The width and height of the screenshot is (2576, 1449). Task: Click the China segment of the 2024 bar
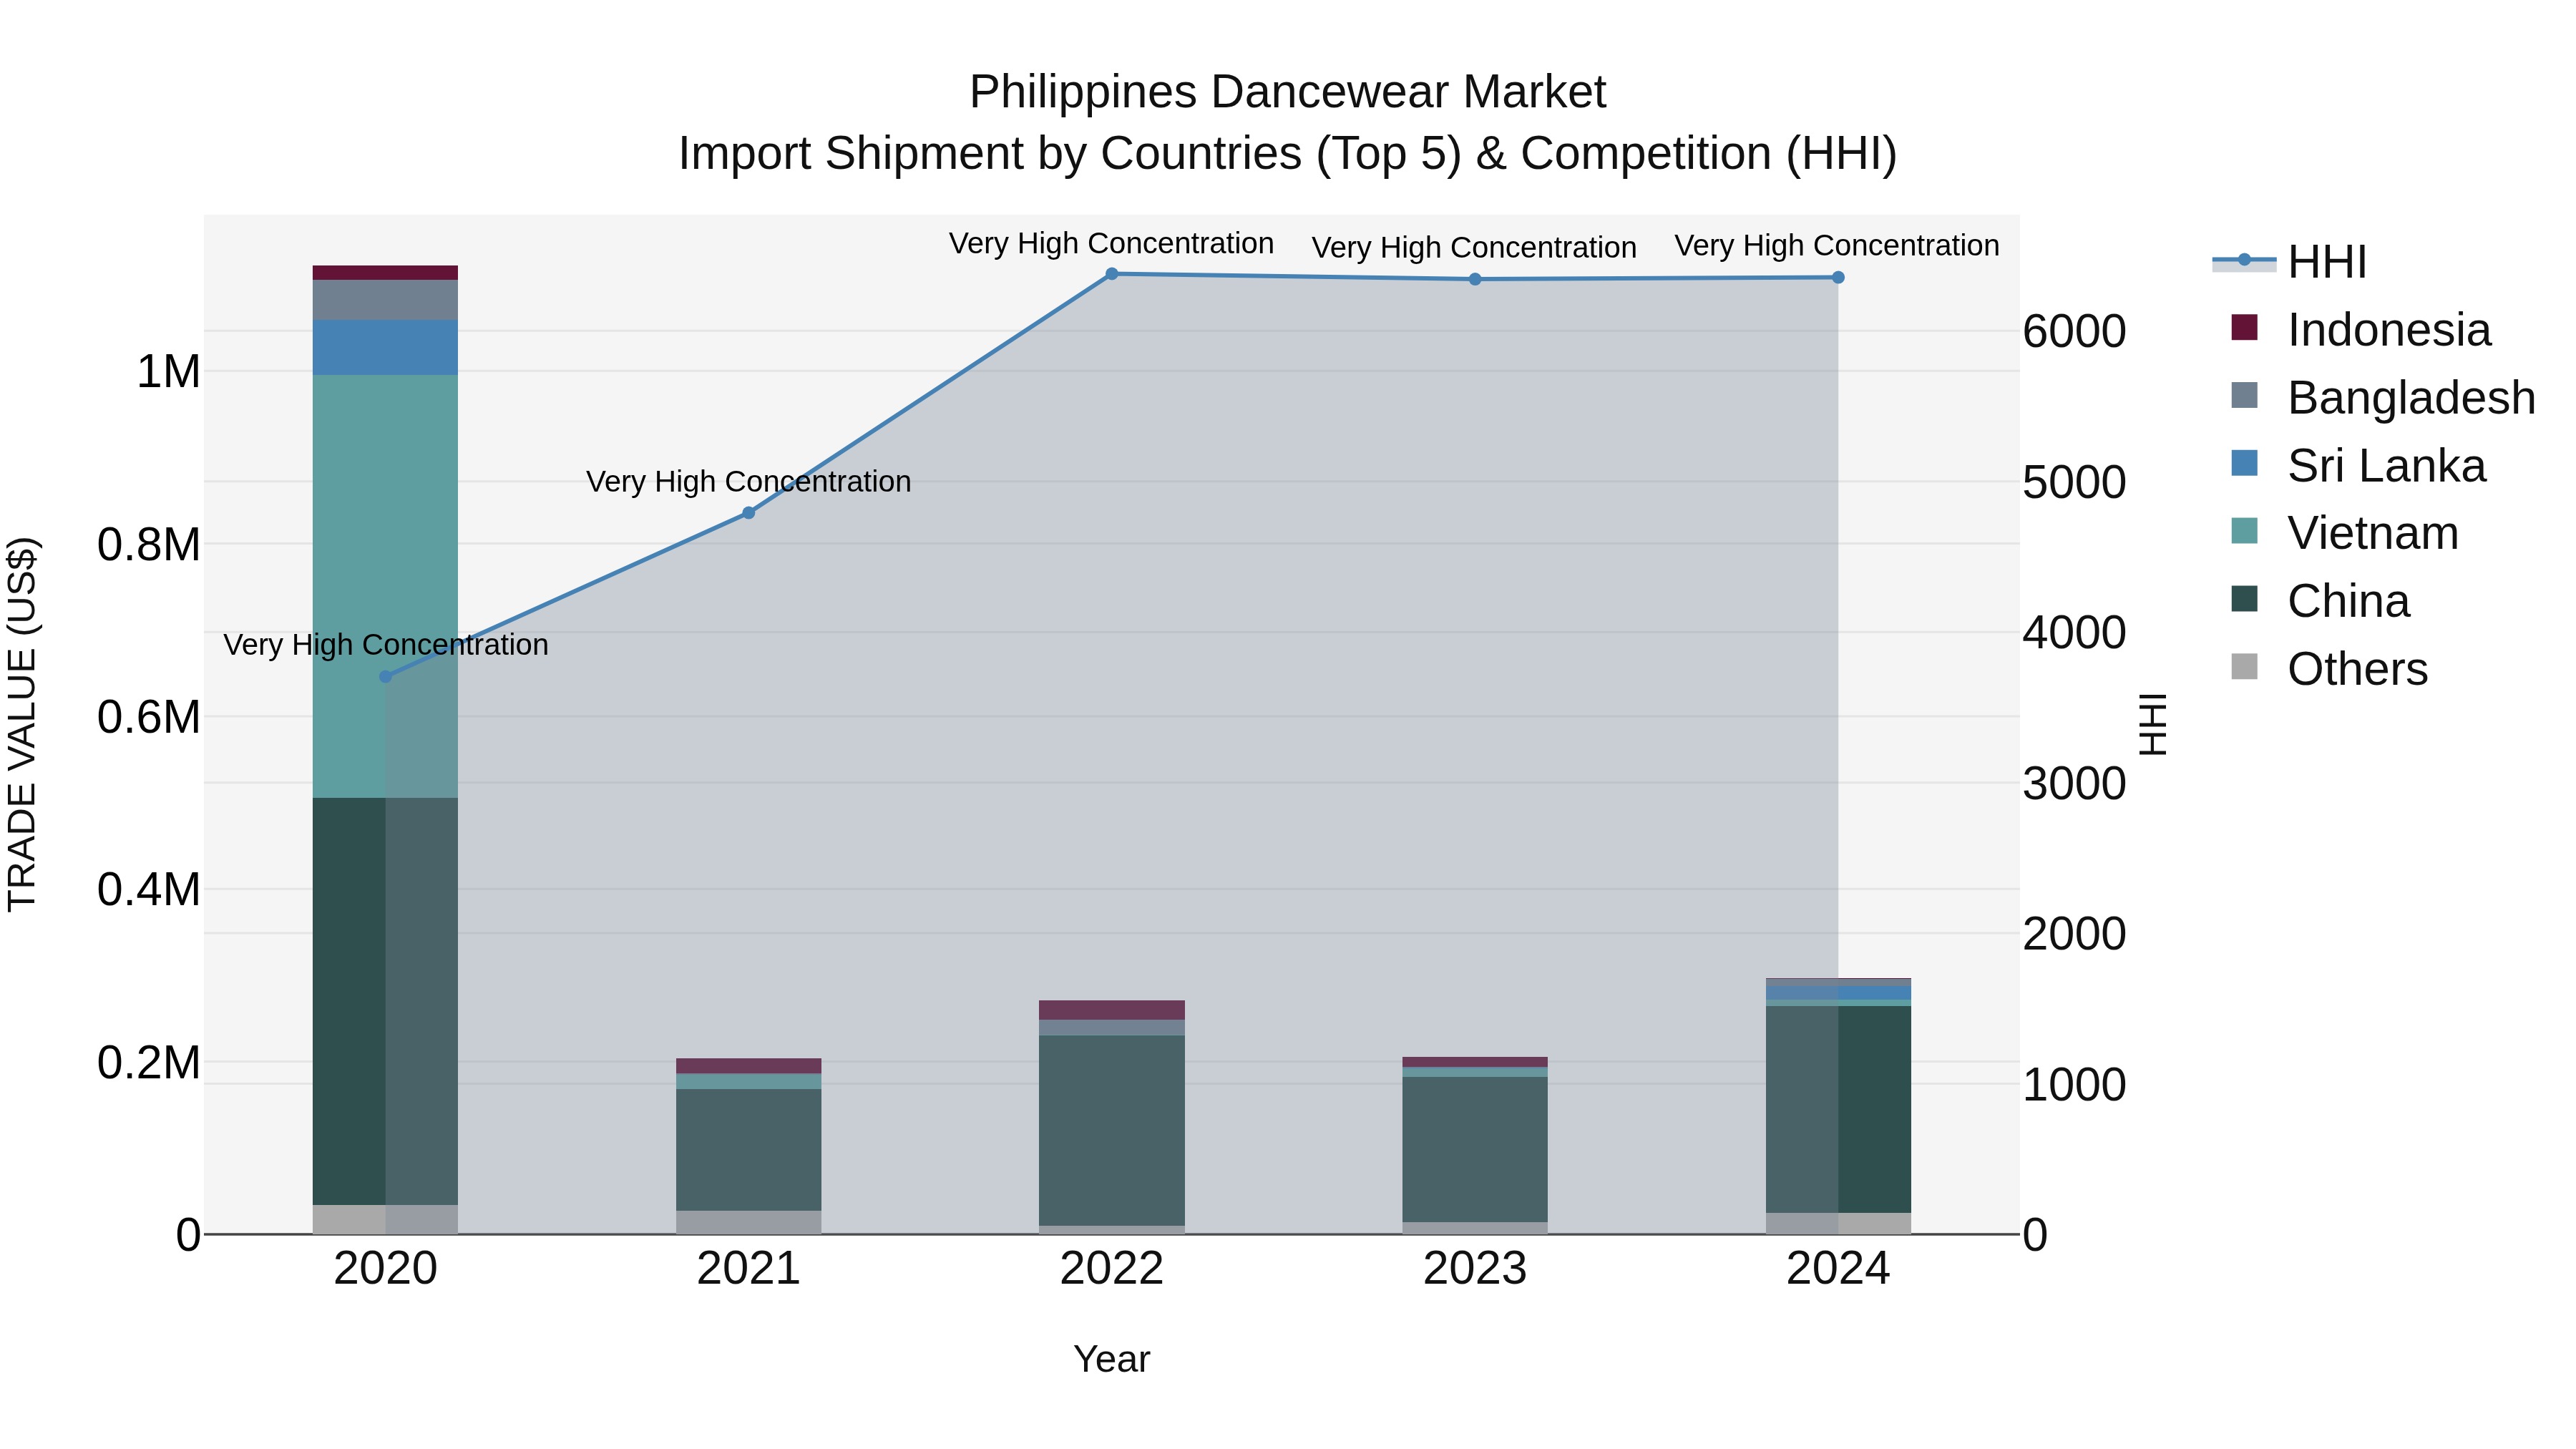click(1838, 1110)
